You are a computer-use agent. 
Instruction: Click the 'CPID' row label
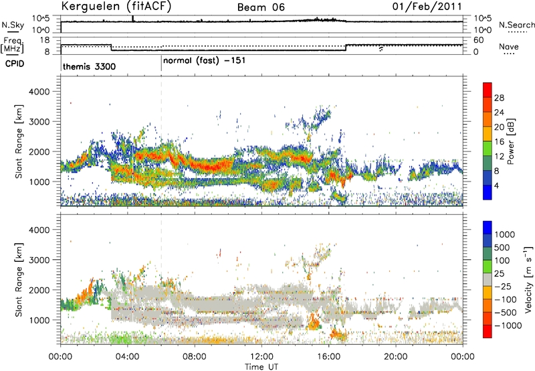(15, 64)
